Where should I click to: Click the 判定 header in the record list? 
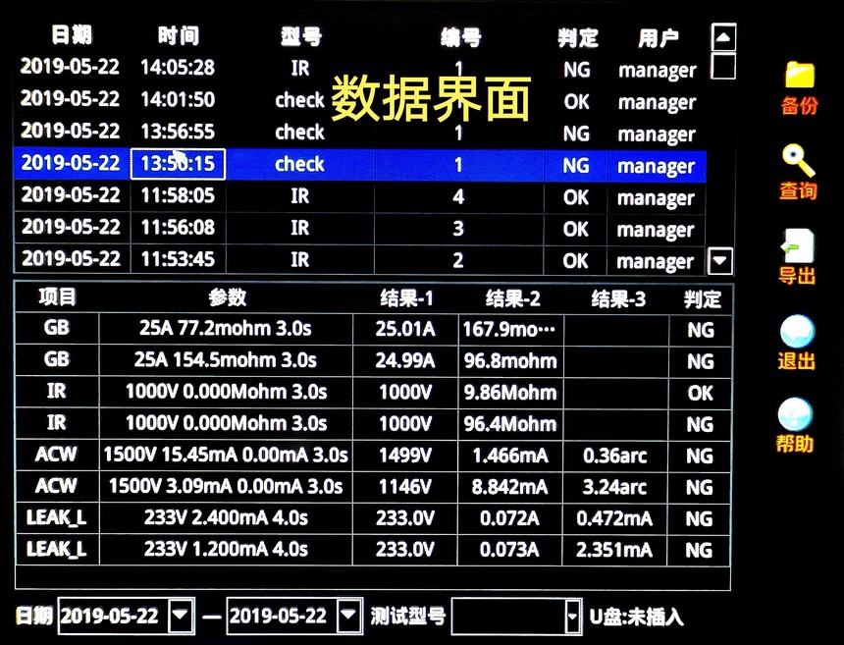click(x=577, y=37)
